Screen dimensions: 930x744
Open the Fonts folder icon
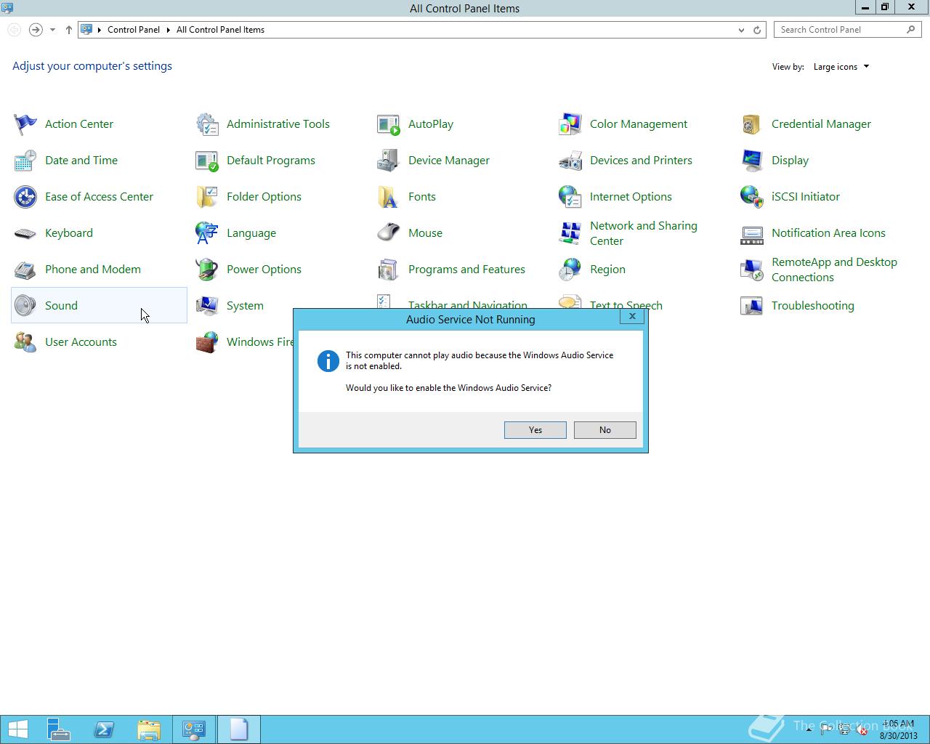(389, 197)
